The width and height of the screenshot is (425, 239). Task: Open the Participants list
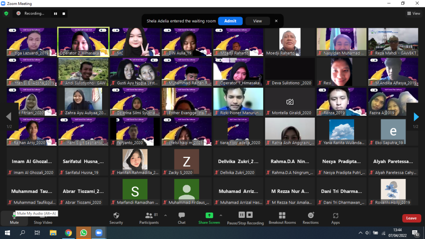point(149,216)
